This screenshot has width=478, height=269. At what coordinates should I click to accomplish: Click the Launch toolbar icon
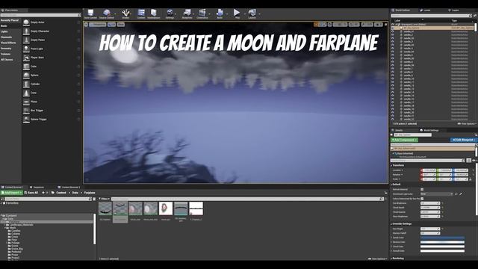[x=252, y=13]
